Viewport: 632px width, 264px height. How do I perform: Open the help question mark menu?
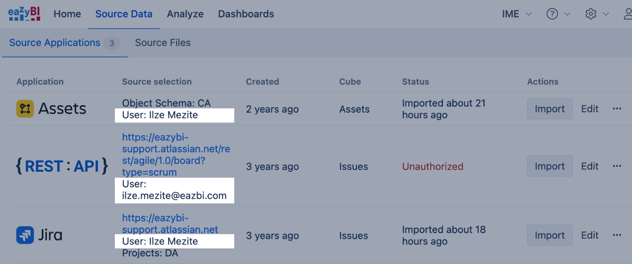coord(552,14)
